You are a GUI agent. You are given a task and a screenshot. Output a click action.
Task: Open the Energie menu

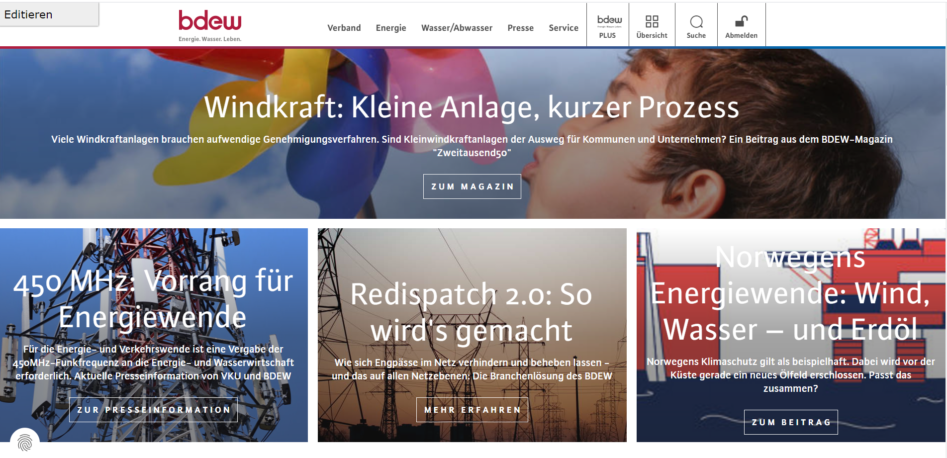coord(391,28)
